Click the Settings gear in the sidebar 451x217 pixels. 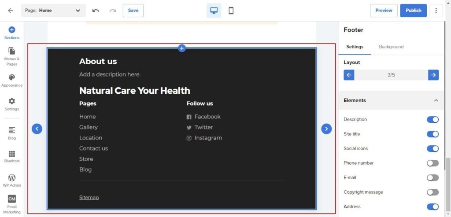[x=12, y=101]
